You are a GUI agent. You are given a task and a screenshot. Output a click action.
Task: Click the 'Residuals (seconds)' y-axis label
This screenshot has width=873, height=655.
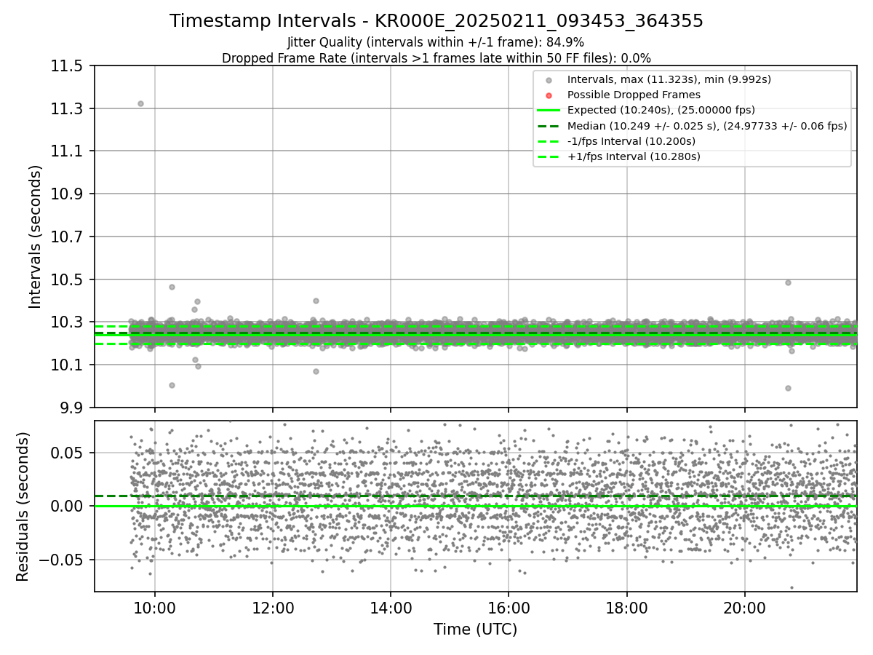[23, 507]
